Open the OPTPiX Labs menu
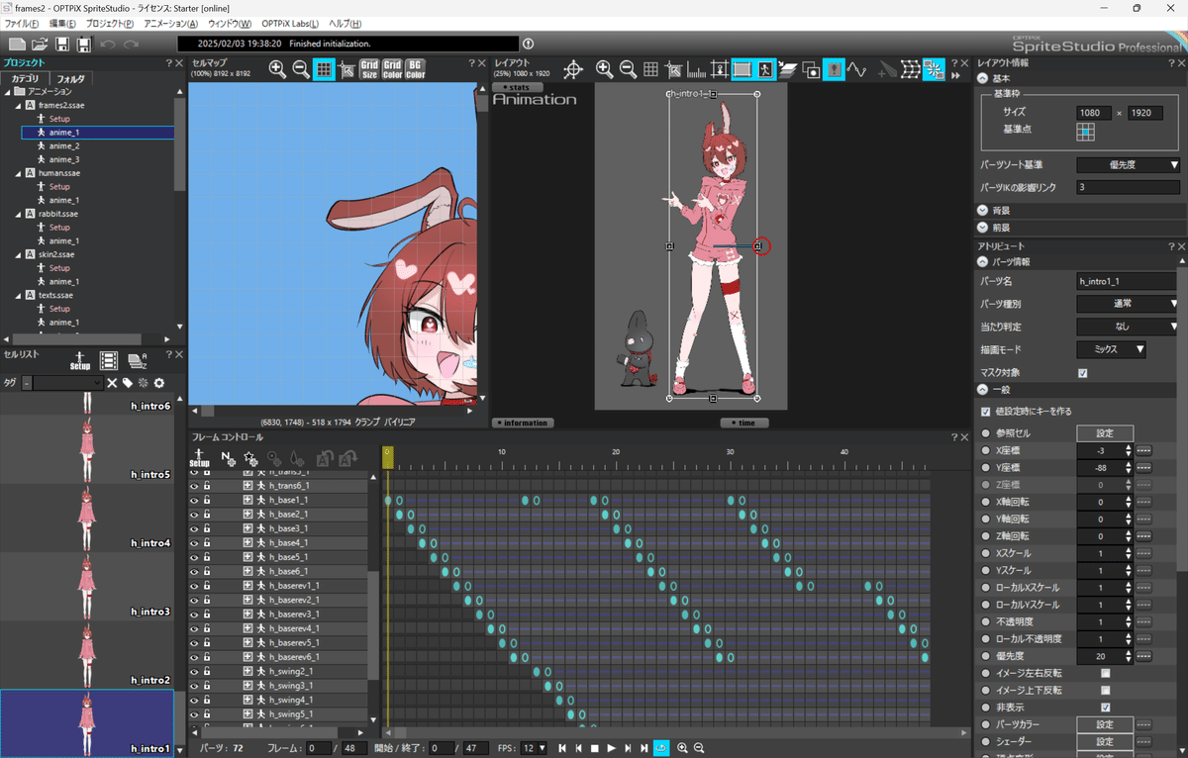Image resolution: width=1188 pixels, height=758 pixels. [291, 24]
